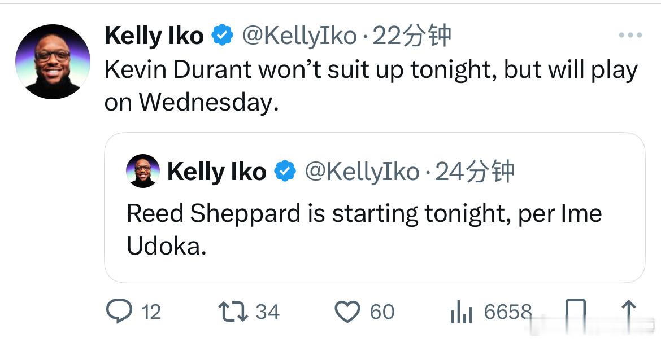
Task: Click the main tweet's blue verified badge
Action: (x=222, y=36)
